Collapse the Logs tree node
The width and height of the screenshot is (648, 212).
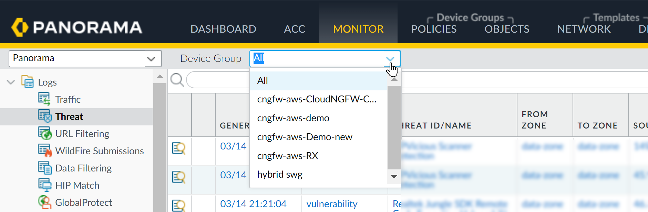pyautogui.click(x=11, y=82)
